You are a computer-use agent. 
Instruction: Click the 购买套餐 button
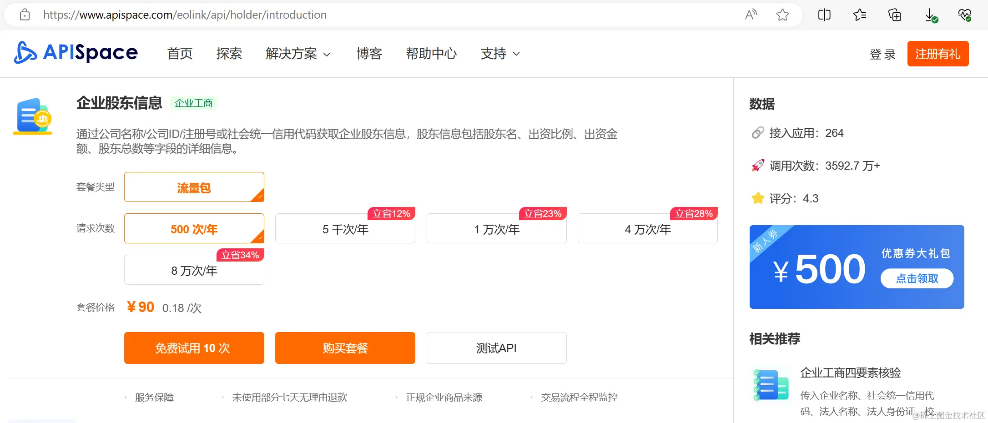(345, 348)
